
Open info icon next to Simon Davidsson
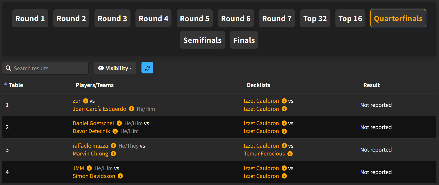point(120,176)
